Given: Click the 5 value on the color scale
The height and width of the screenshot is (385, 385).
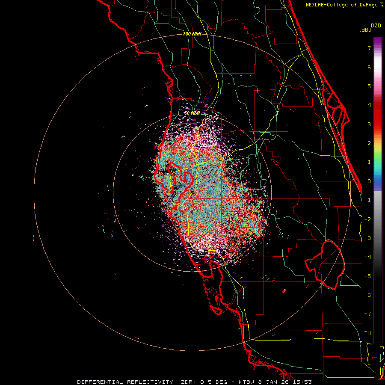Looking at the screenshot, I should (x=369, y=86).
